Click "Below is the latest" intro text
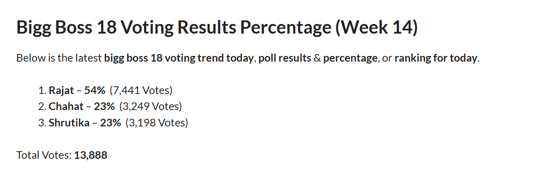The image size is (539, 180). [59, 58]
